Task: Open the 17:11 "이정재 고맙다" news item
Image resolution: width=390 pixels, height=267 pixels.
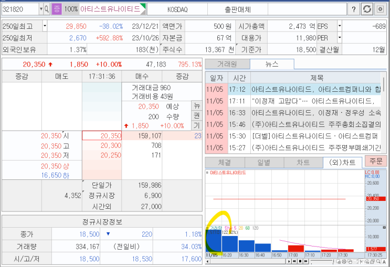Action: (x=293, y=101)
